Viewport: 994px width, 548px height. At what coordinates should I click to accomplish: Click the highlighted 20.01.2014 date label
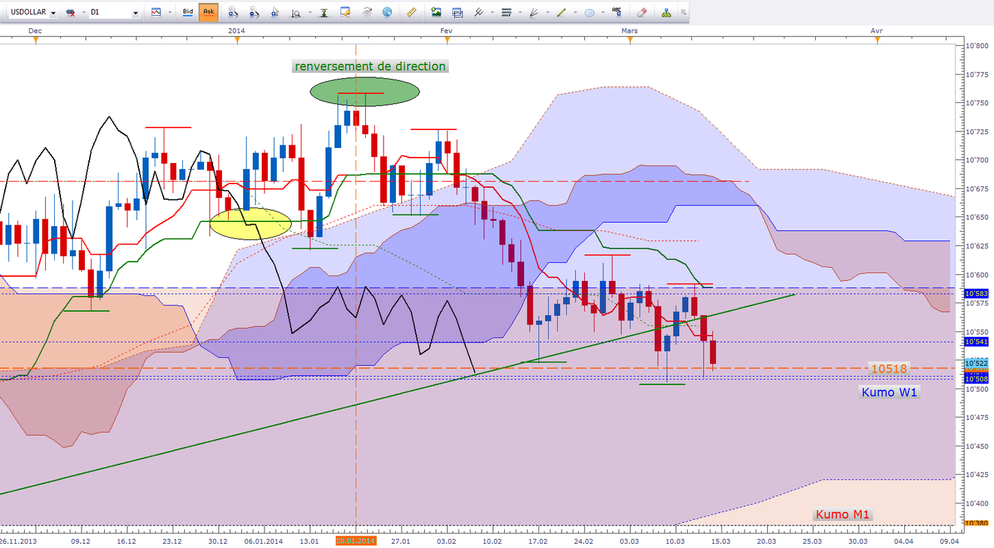356,540
